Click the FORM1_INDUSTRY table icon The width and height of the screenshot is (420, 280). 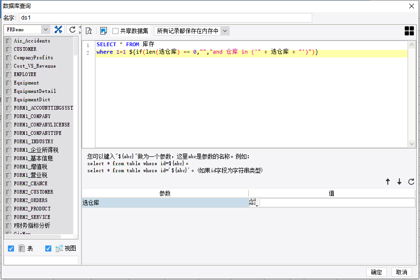click(x=8, y=141)
